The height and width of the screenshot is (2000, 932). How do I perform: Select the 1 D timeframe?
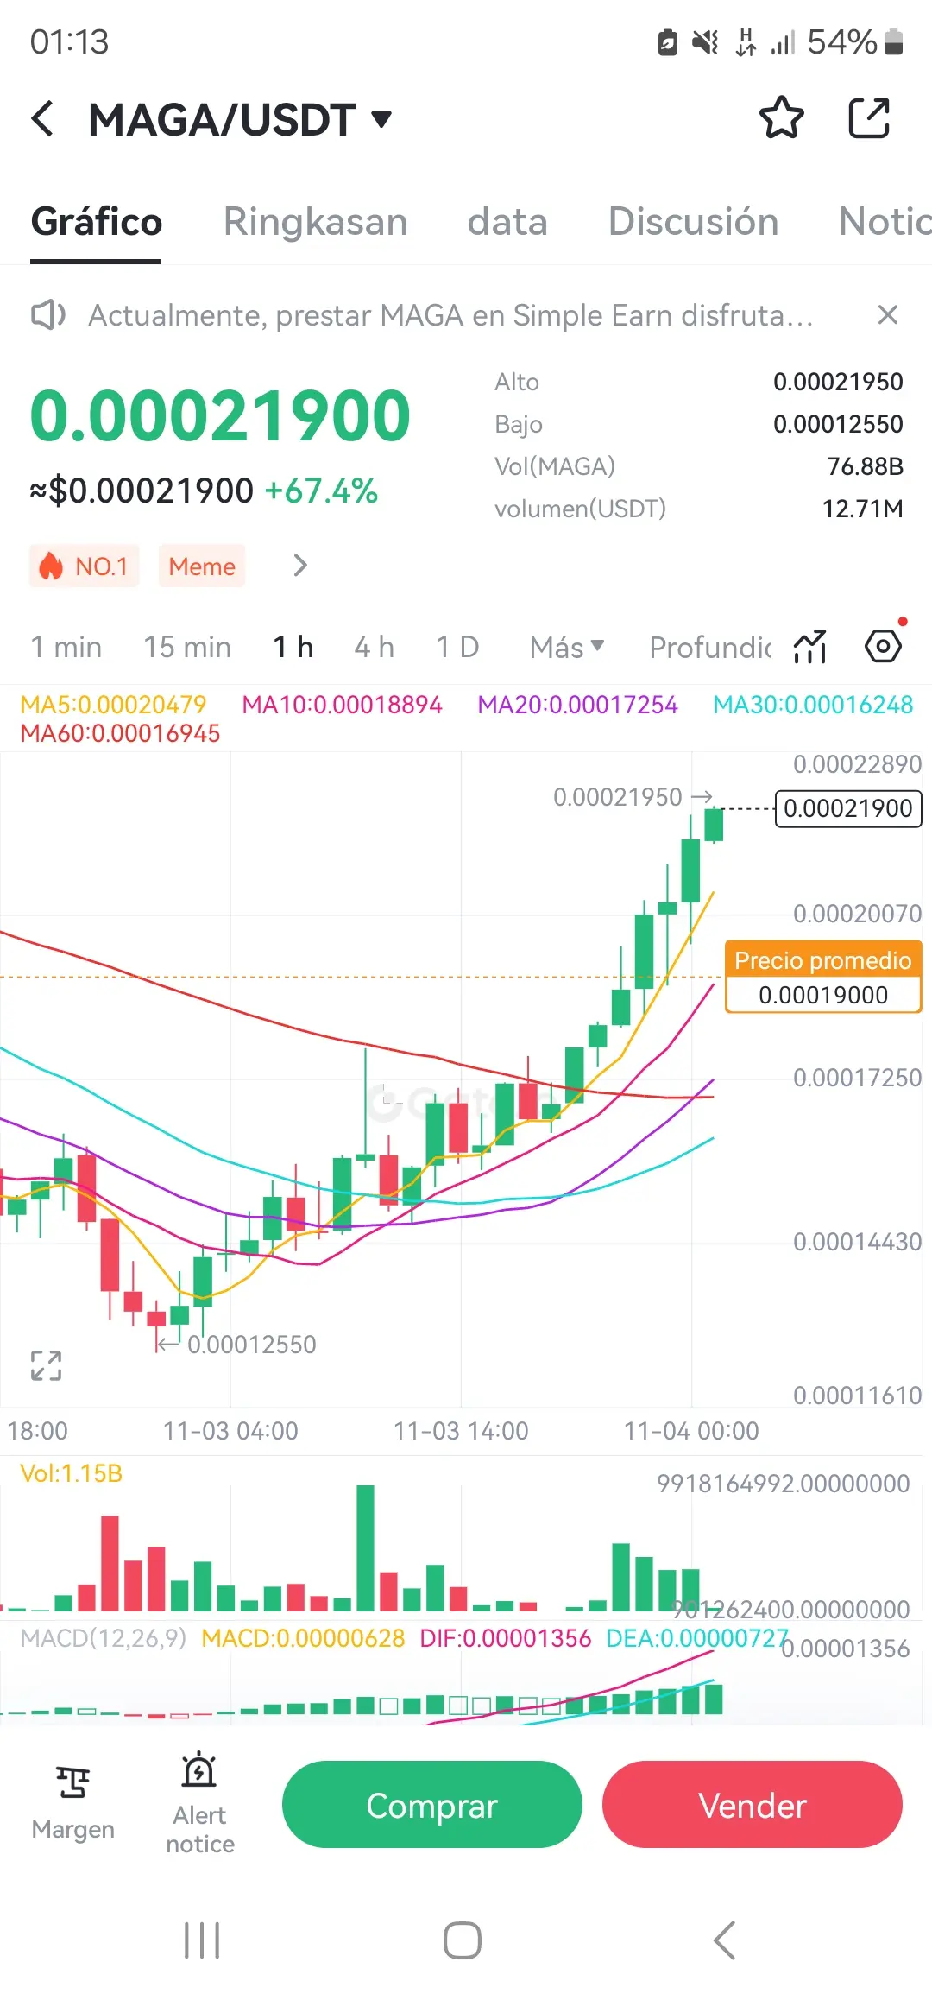457,647
